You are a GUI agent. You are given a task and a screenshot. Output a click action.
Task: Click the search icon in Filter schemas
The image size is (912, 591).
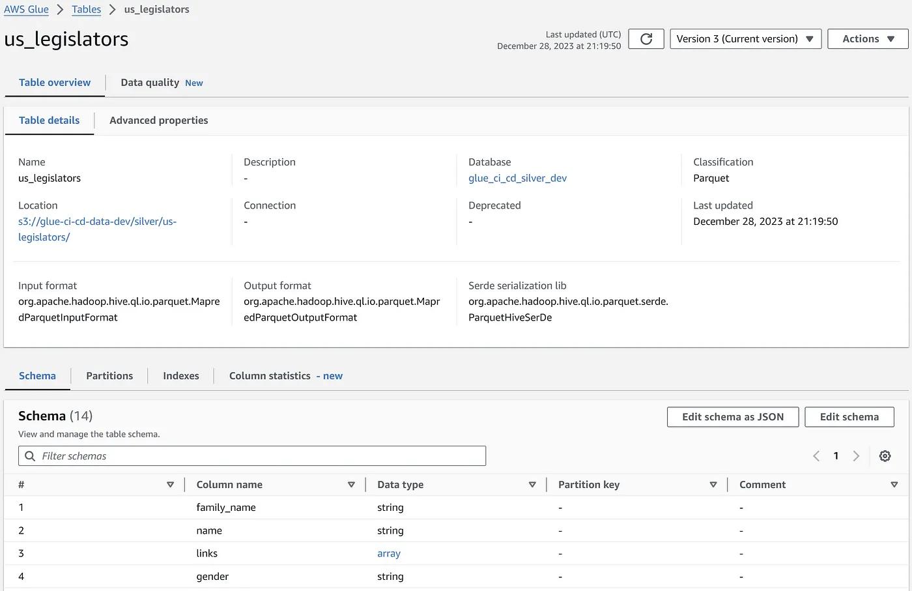pos(30,456)
